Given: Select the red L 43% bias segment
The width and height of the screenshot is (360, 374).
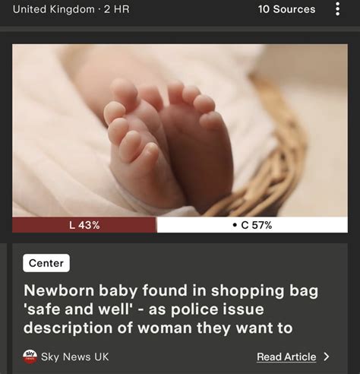Looking at the screenshot, I should click(x=84, y=225).
